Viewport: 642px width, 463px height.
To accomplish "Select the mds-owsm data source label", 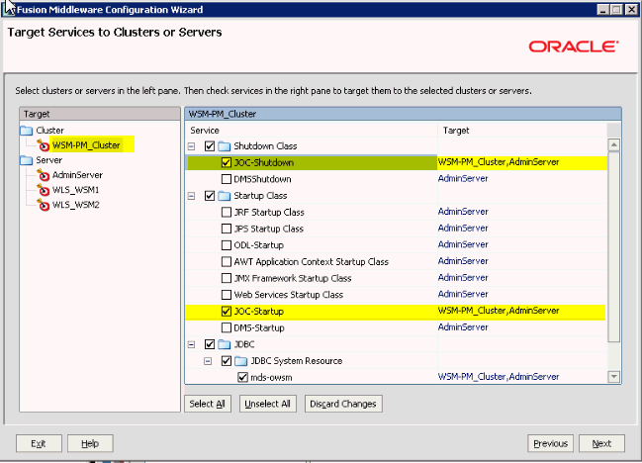I will click(271, 378).
